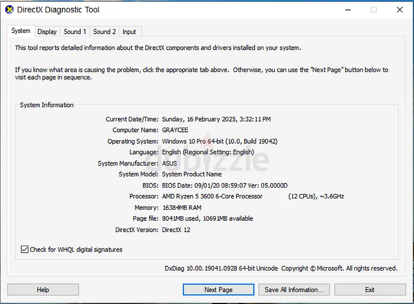414x304 pixels.
Task: Click the Language label
Action: point(144,153)
